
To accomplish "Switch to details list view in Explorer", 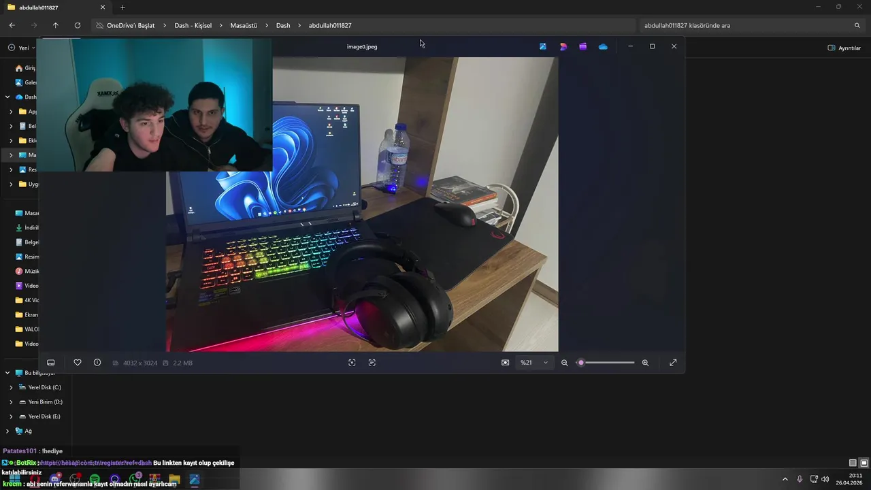I will pos(853,463).
